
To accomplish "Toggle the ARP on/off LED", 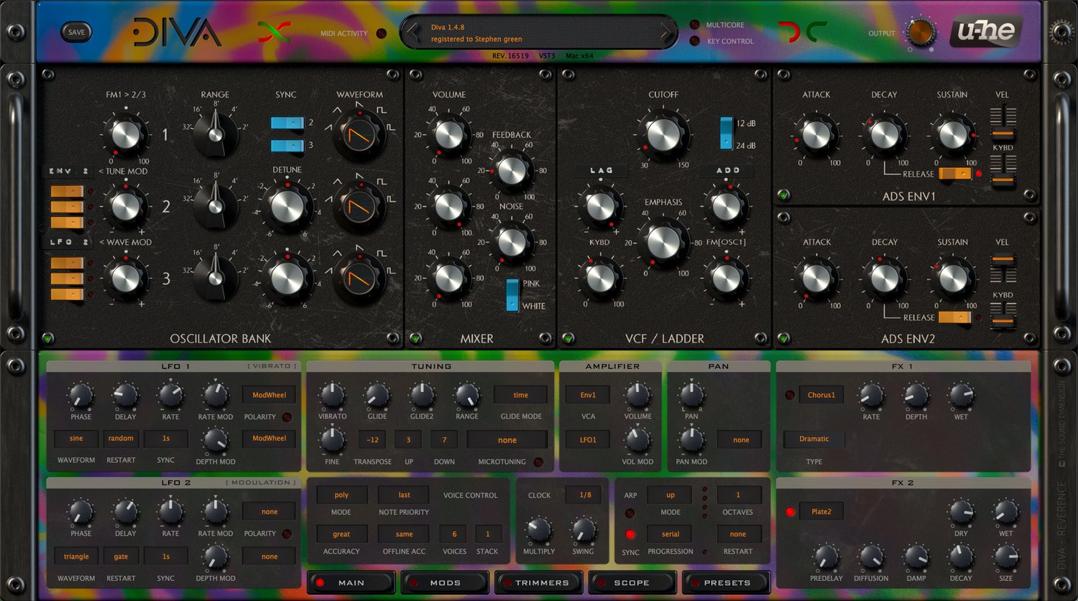I will tap(630, 513).
